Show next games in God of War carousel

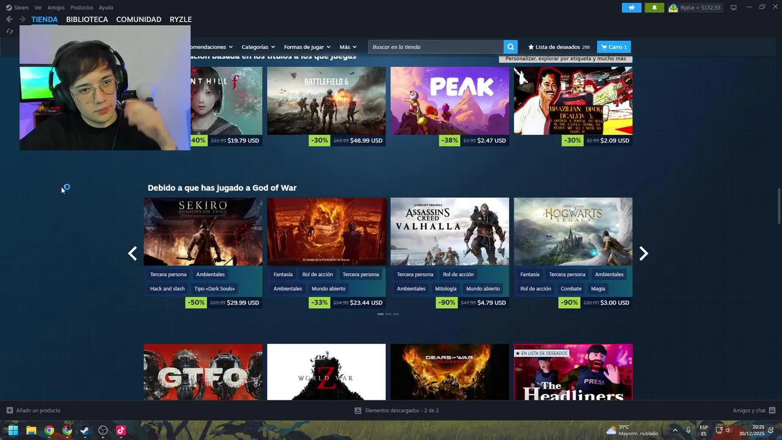point(643,254)
